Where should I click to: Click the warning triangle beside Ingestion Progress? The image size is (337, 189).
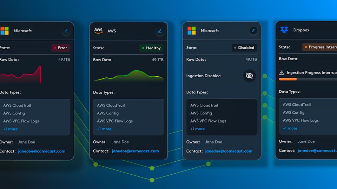(282, 73)
